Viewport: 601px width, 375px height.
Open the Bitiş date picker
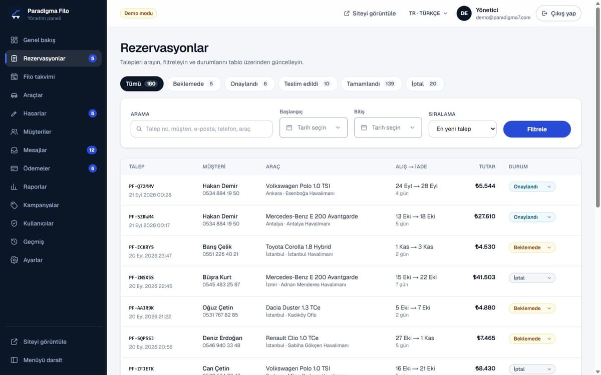[x=388, y=127]
